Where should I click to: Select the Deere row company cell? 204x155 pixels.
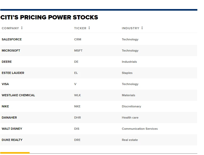pyautogui.click(x=7, y=62)
